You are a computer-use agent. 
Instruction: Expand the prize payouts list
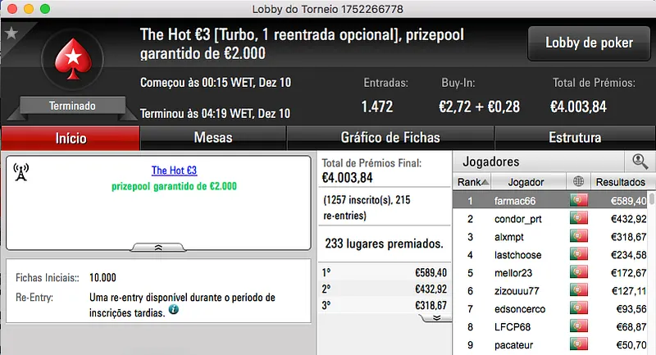tap(436, 316)
